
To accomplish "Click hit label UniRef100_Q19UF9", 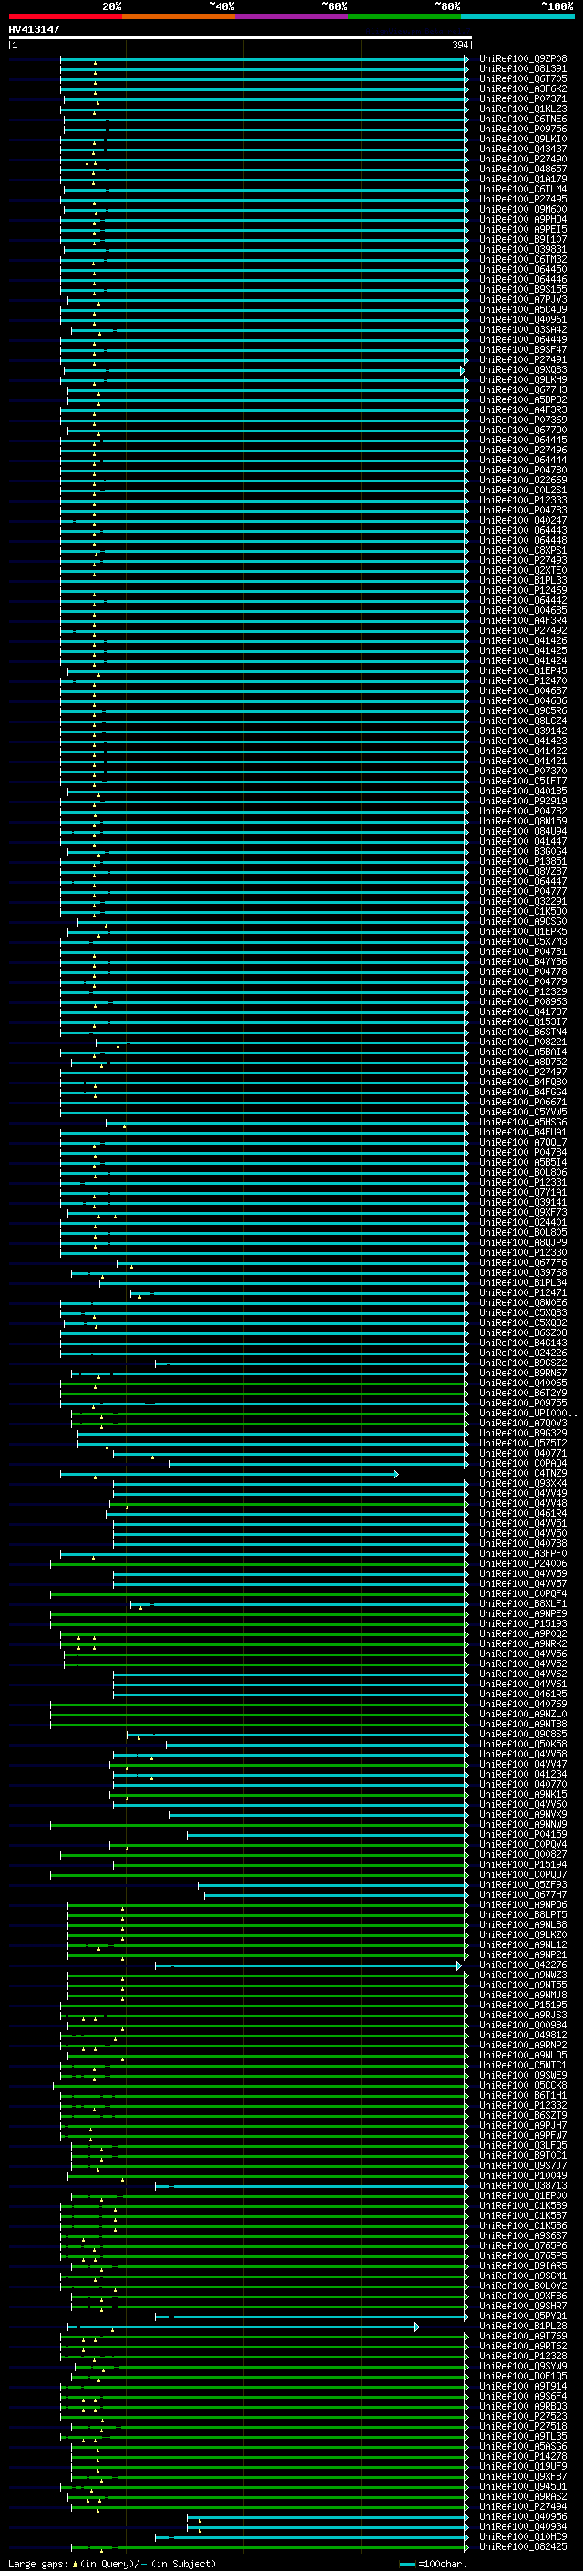I will click(x=522, y=2467).
